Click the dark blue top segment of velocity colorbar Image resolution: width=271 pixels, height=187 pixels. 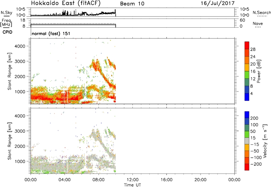(x=247, y=115)
